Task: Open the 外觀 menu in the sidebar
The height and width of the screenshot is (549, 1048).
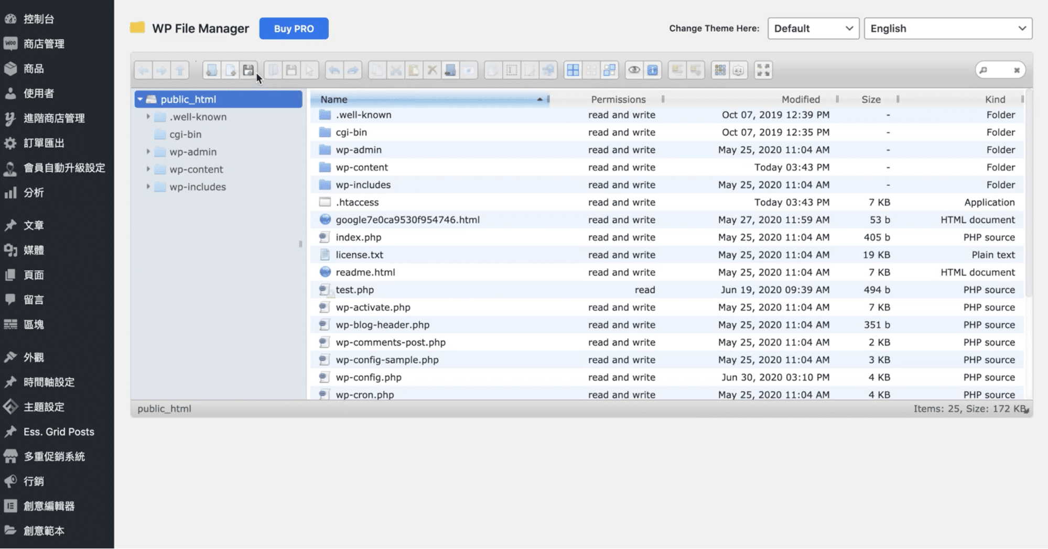Action: click(34, 357)
